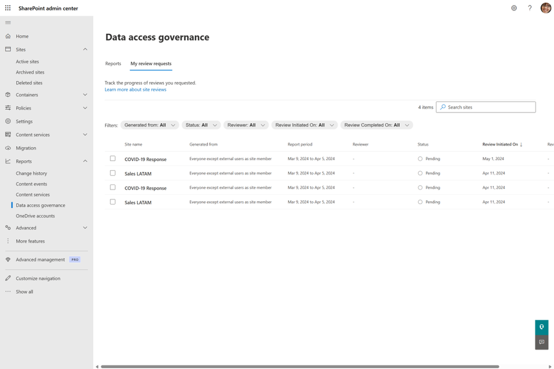Open Content services under Reports
The width and height of the screenshot is (554, 369).
click(x=33, y=194)
